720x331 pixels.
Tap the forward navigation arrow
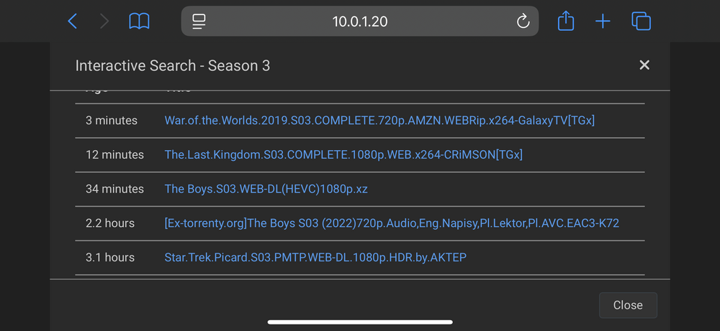tap(104, 21)
